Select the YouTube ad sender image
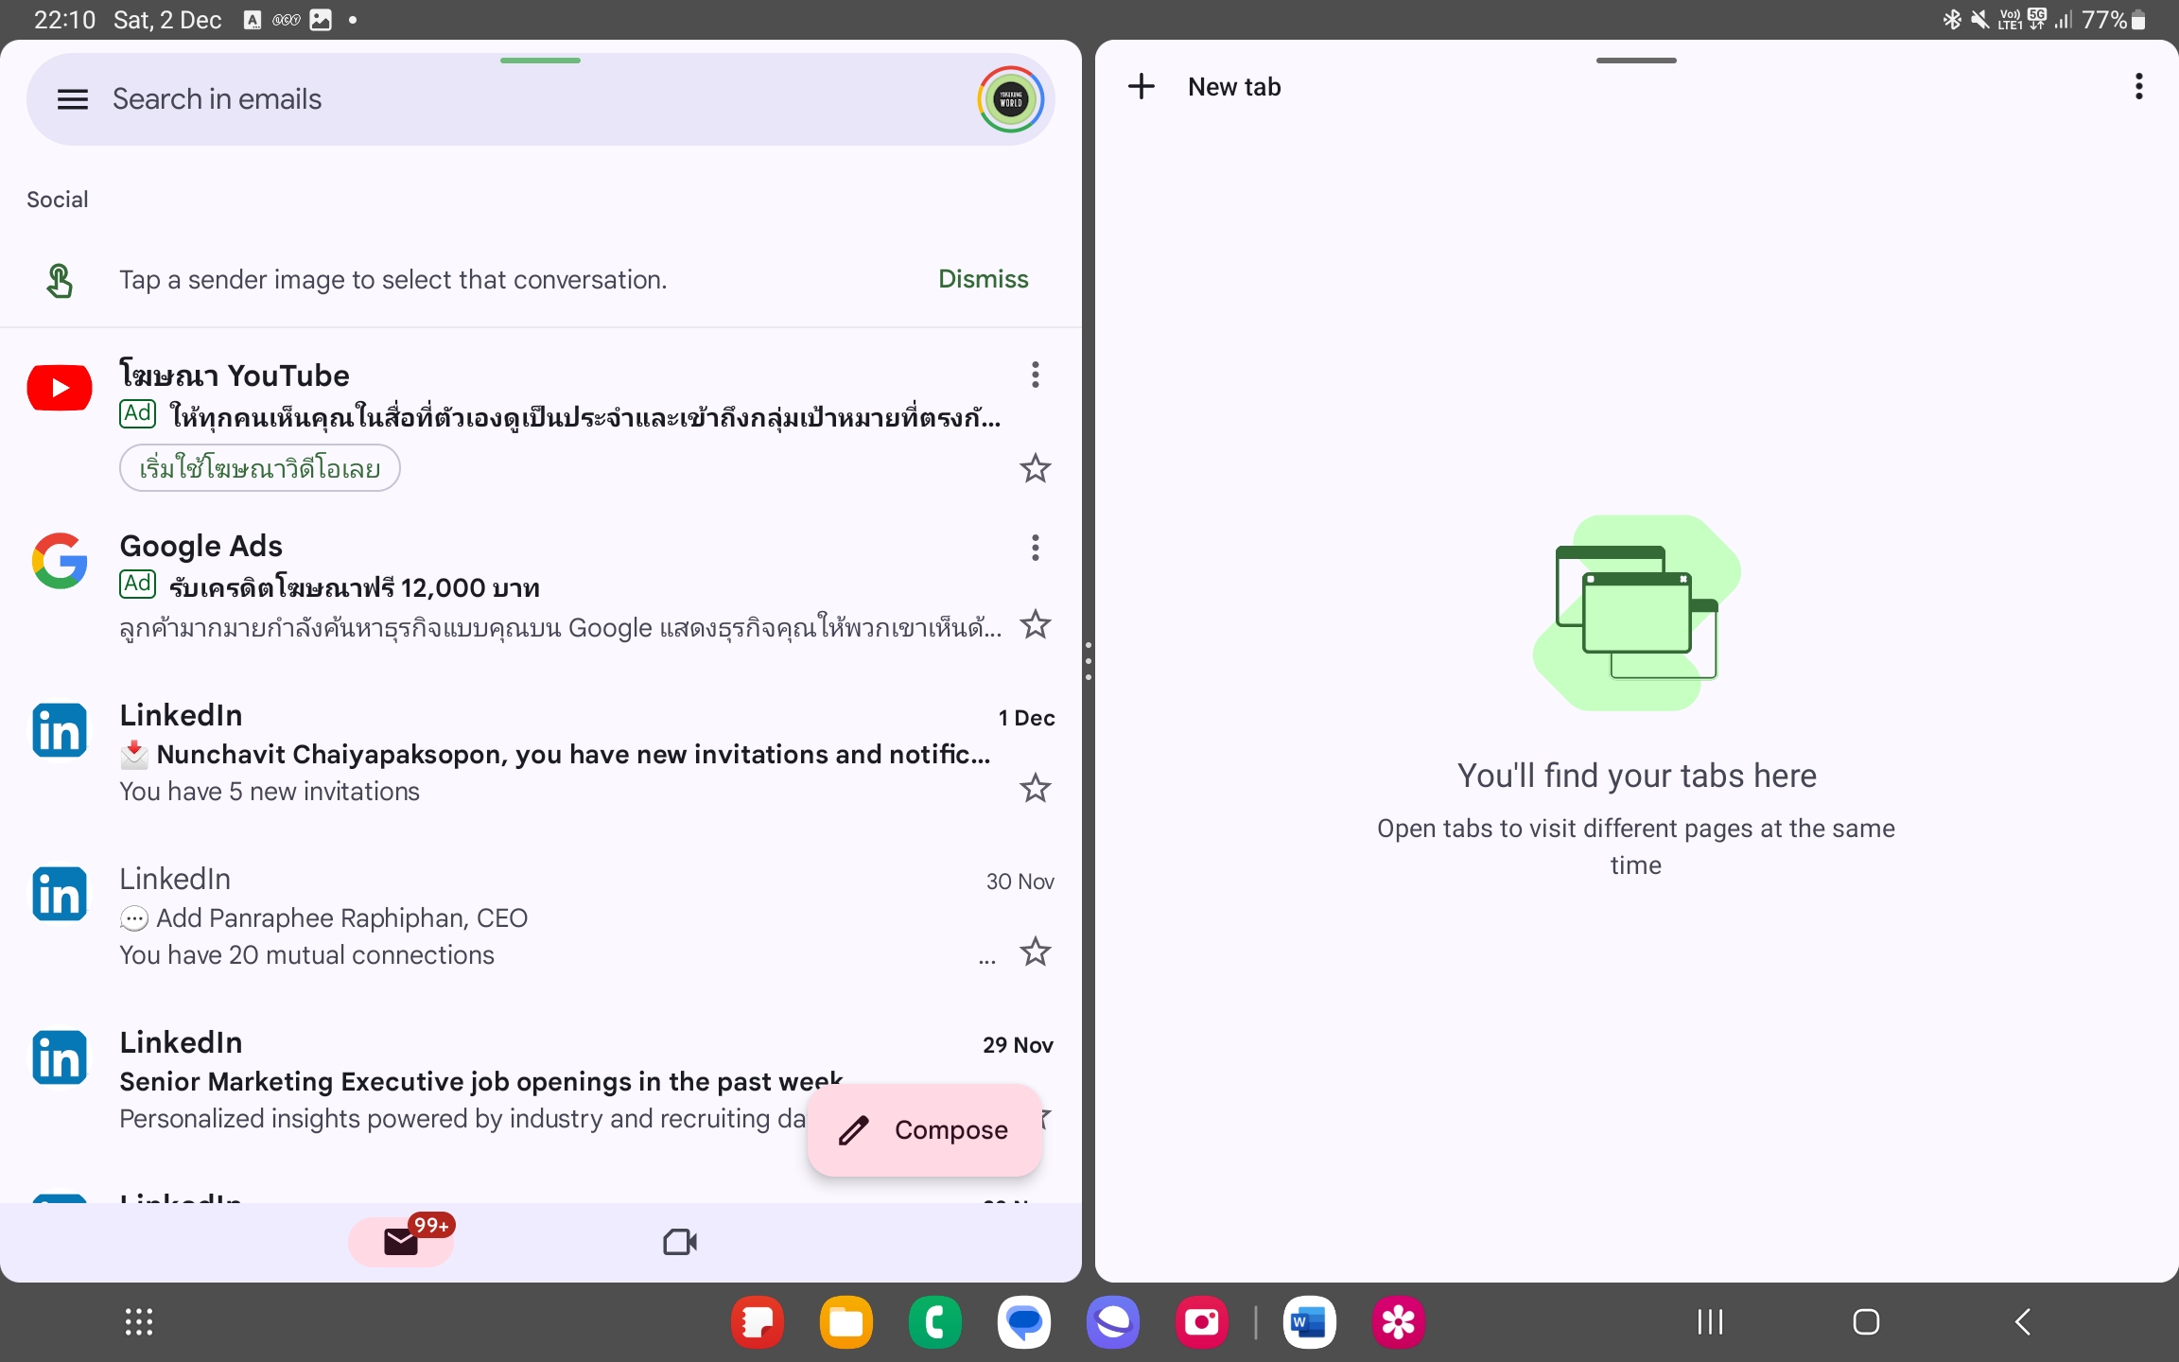This screenshot has height=1362, width=2179. 60,388
